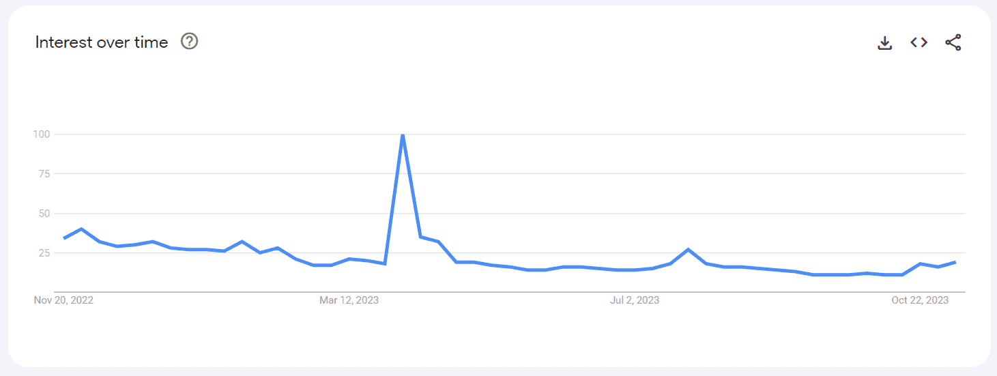Download the chart data as CSV

pos(884,42)
